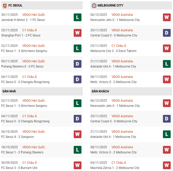Image resolution: width=173 pixels, height=171 pixels.
Task: Open VĐQG Hàn Quốc link dated 30/11/2025
Action: tap(34, 15)
